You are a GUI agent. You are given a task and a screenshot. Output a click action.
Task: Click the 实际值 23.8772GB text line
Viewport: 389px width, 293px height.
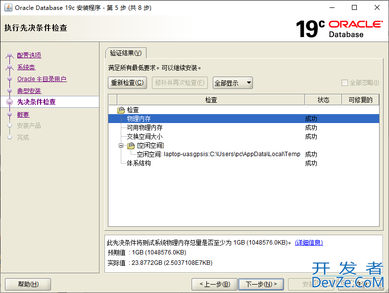click(160, 263)
